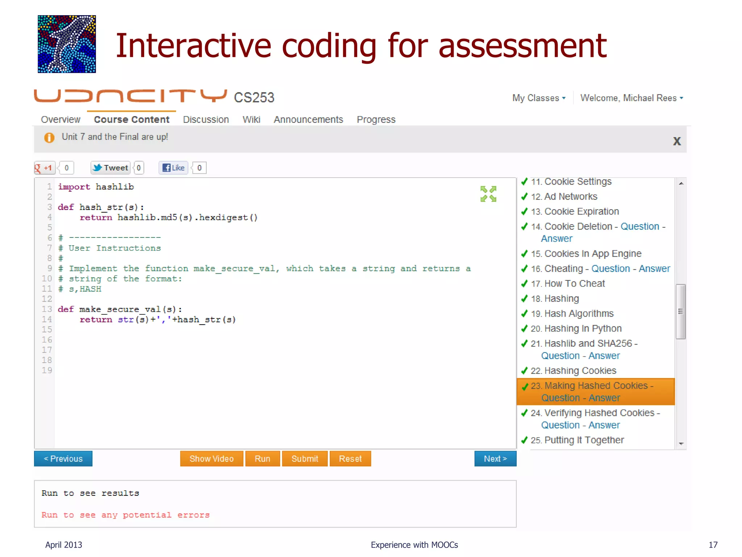Viewport: 742px width, 557px height.
Task: Open the Question link for 14. Cookie Deletion
Action: tap(640, 226)
